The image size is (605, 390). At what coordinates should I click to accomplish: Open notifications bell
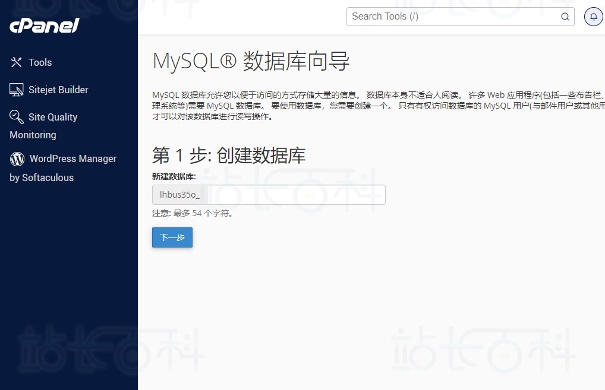point(594,17)
